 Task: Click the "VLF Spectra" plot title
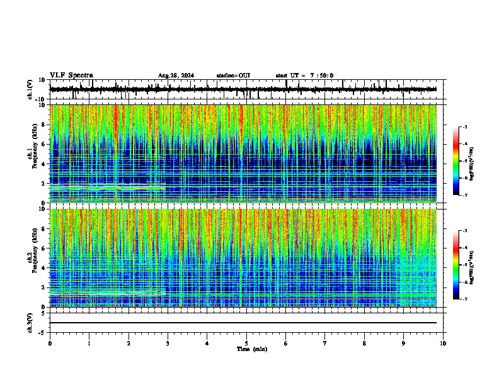tap(71, 75)
